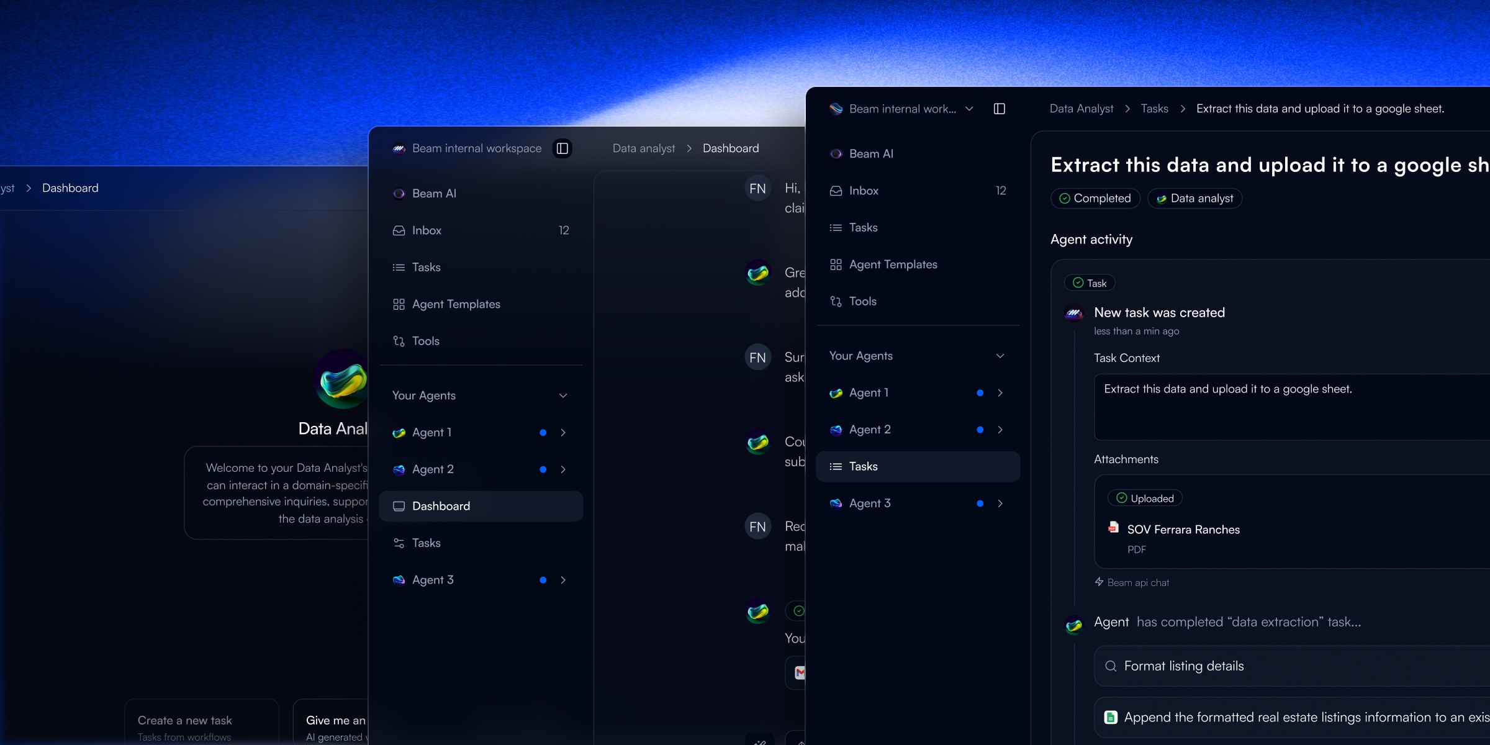This screenshot has height=745, width=1490.
Task: Click Beam AI orb icon in middle sidebar
Action: point(399,194)
